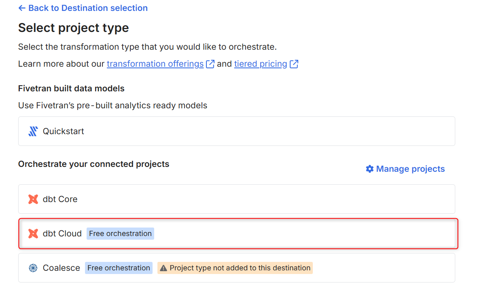
Task: Click the dbt Cloud logo icon
Action: 33,234
